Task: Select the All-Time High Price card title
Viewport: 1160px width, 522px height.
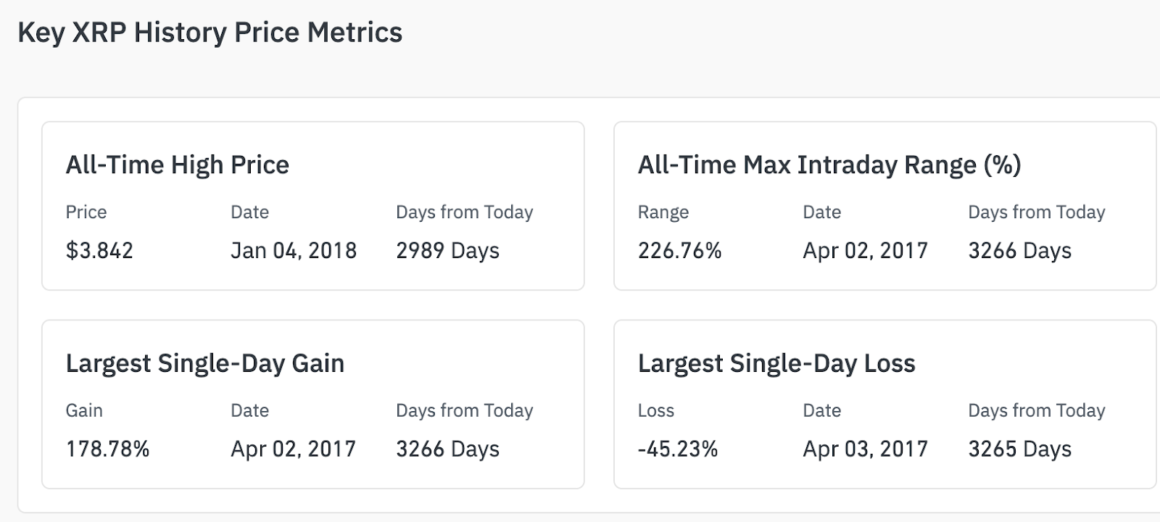Action: point(177,165)
